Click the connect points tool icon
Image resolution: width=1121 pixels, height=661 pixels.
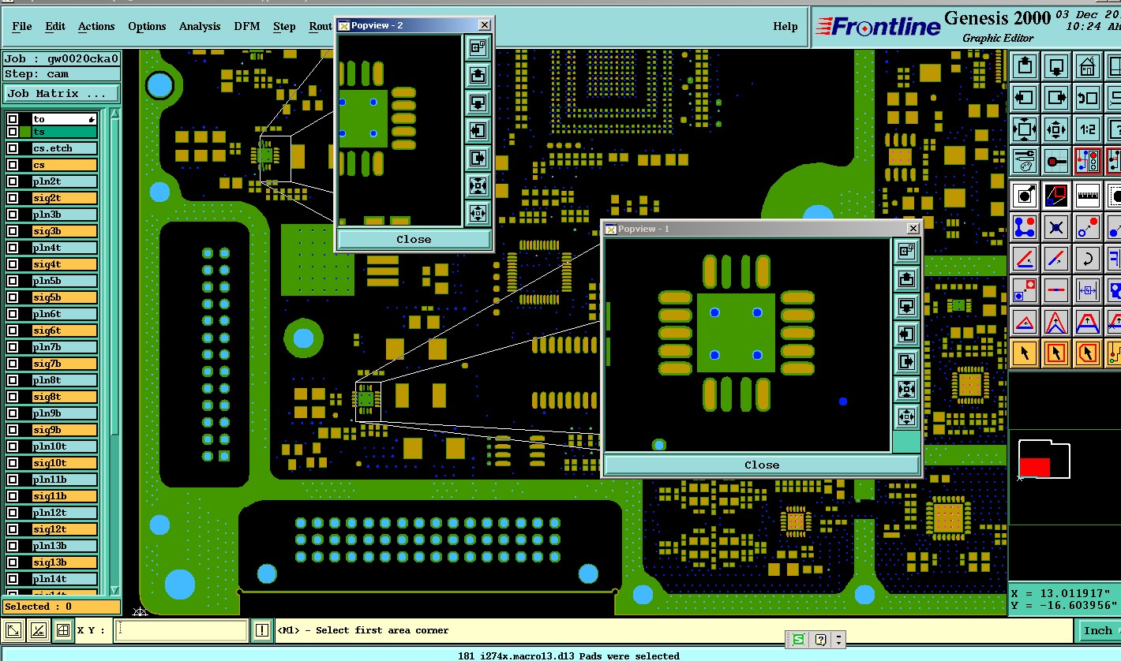tap(1025, 228)
